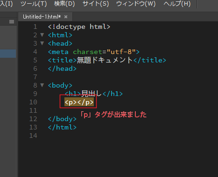Collapse the body tag on line 8
Screen dimensions: 218x177
click(42, 85)
